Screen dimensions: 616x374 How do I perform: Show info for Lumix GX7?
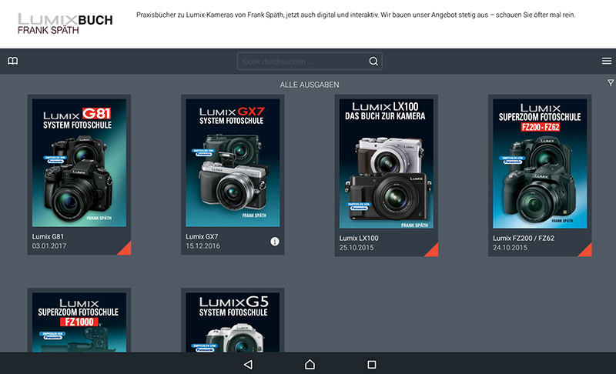275,242
